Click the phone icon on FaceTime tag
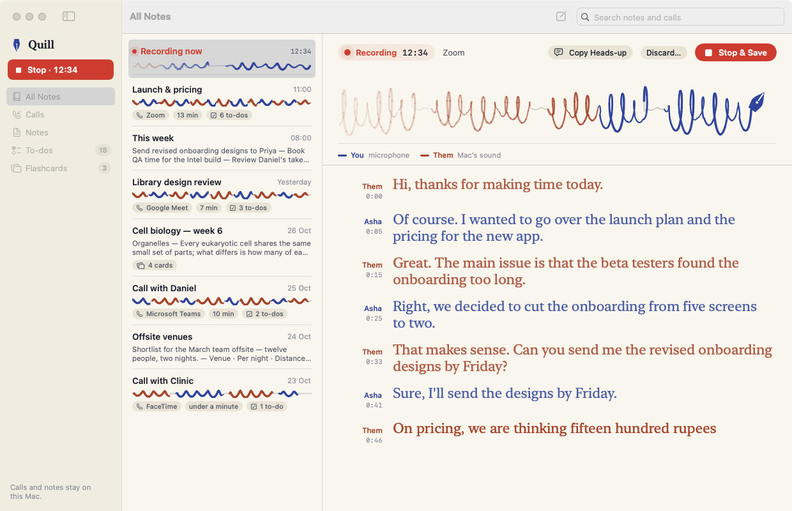 pos(140,406)
